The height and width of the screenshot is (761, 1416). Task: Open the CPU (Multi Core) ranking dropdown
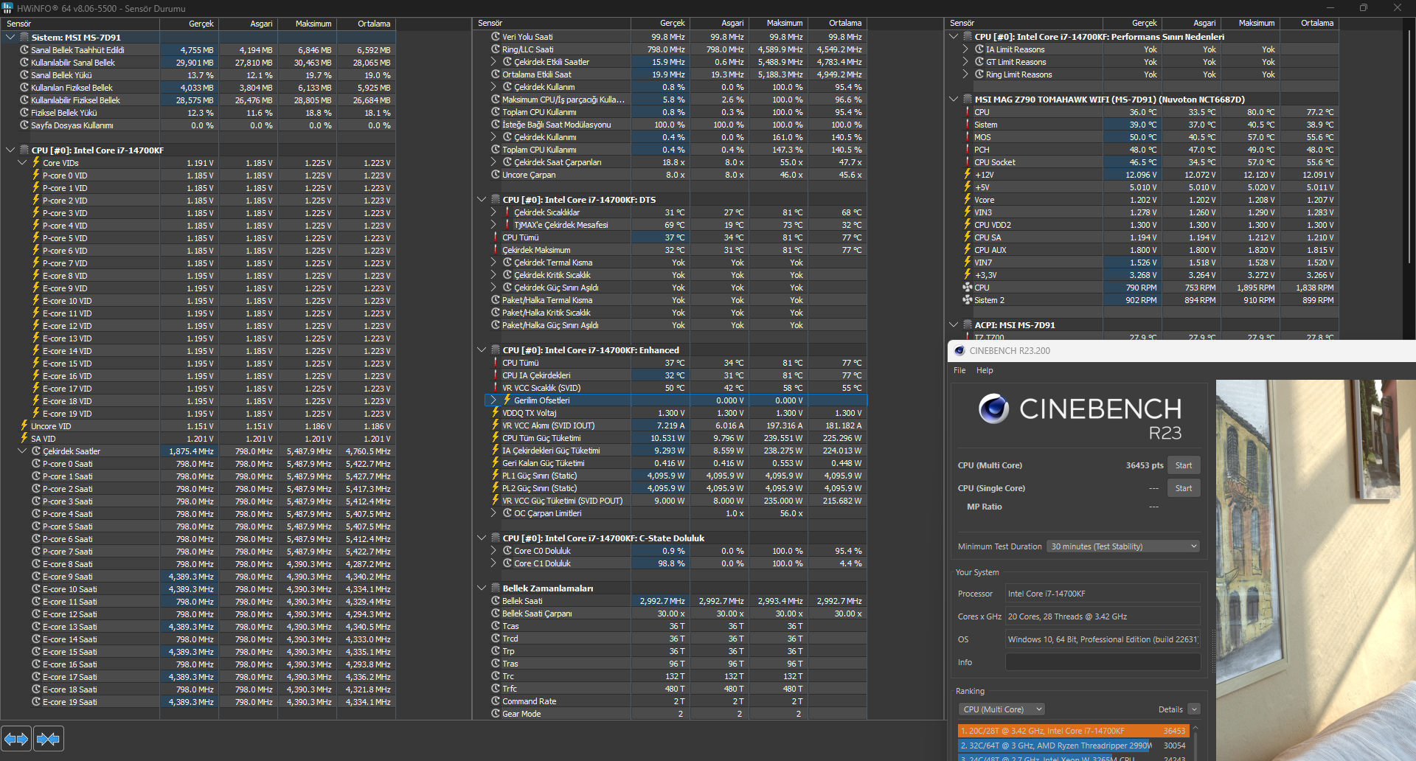(x=1002, y=709)
